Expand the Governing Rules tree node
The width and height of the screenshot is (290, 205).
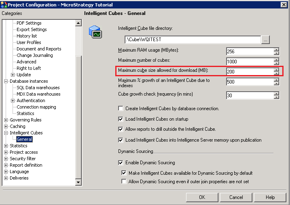pyautogui.click(x=6, y=120)
